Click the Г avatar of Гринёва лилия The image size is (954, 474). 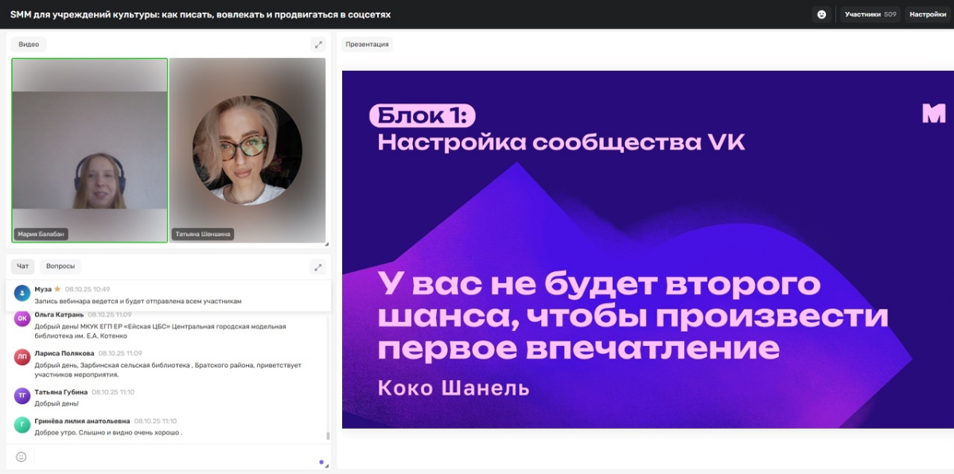click(22, 425)
